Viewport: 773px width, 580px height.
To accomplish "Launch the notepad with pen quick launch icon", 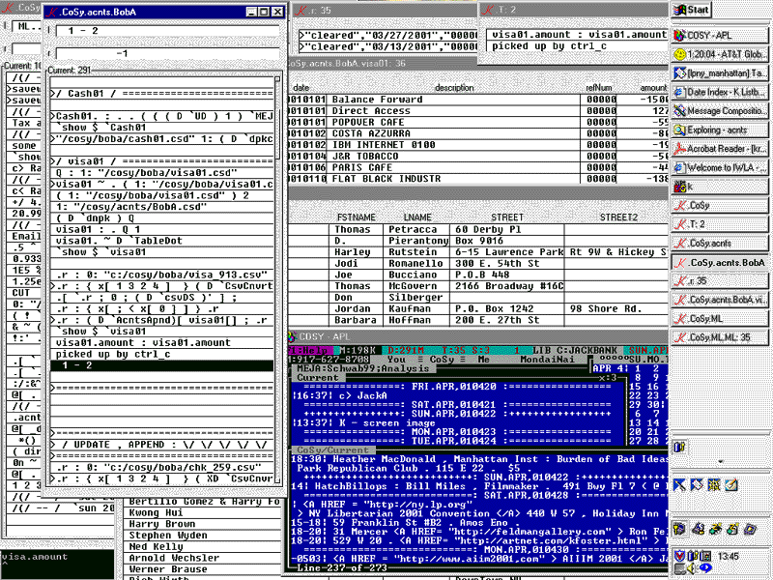I will point(730,485).
